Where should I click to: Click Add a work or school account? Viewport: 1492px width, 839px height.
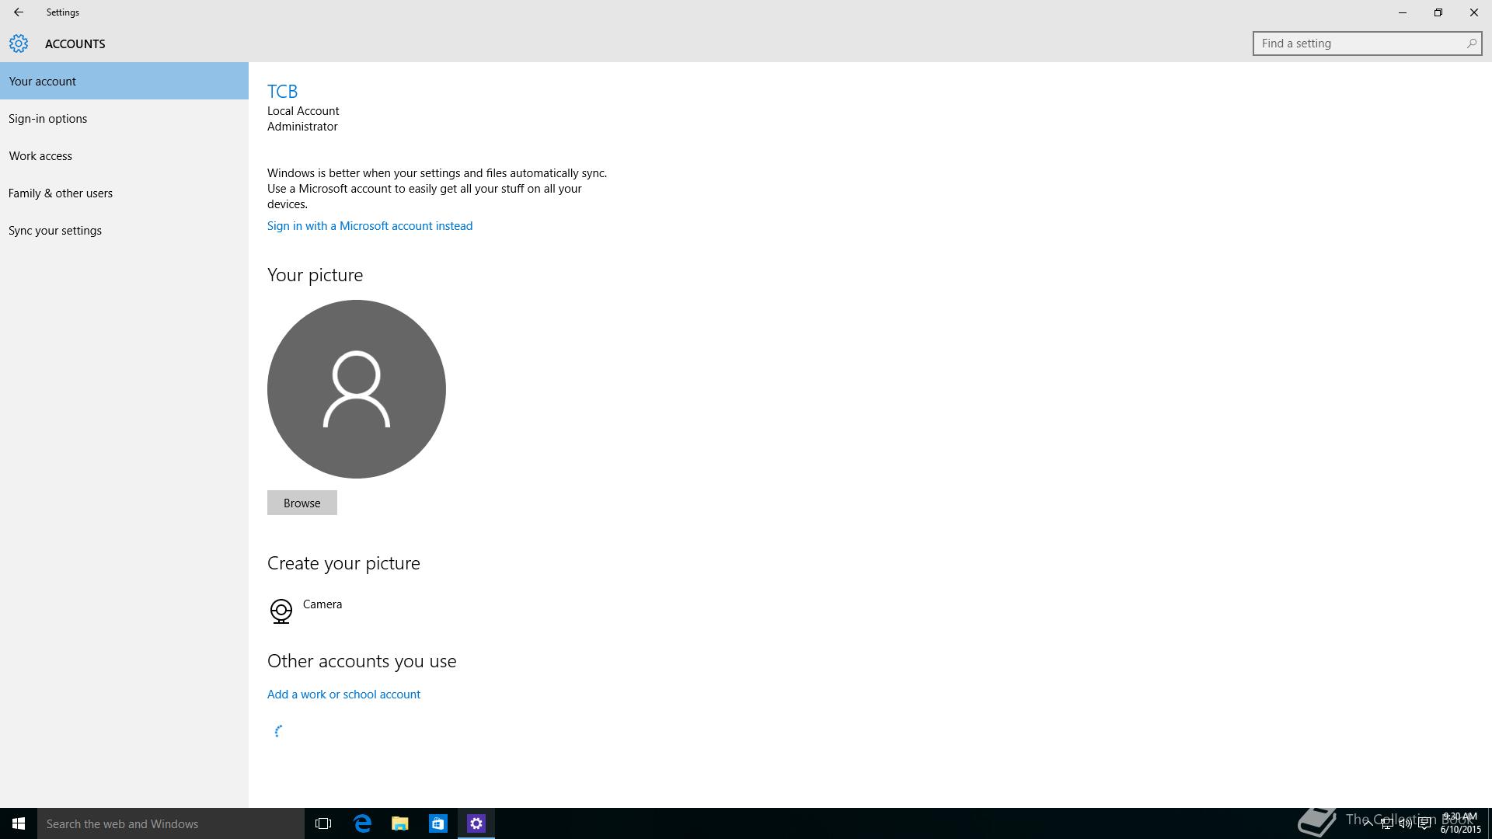[x=343, y=695]
